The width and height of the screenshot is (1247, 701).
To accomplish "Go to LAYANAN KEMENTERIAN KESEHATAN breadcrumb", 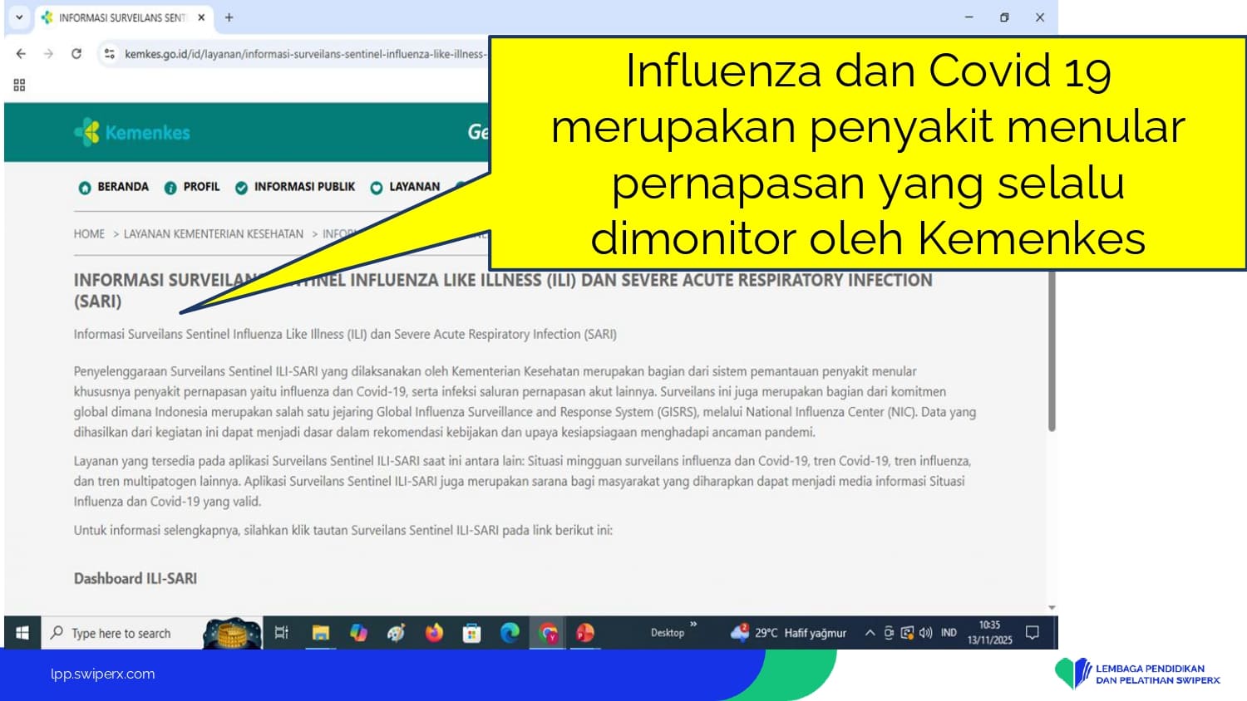I will (213, 234).
